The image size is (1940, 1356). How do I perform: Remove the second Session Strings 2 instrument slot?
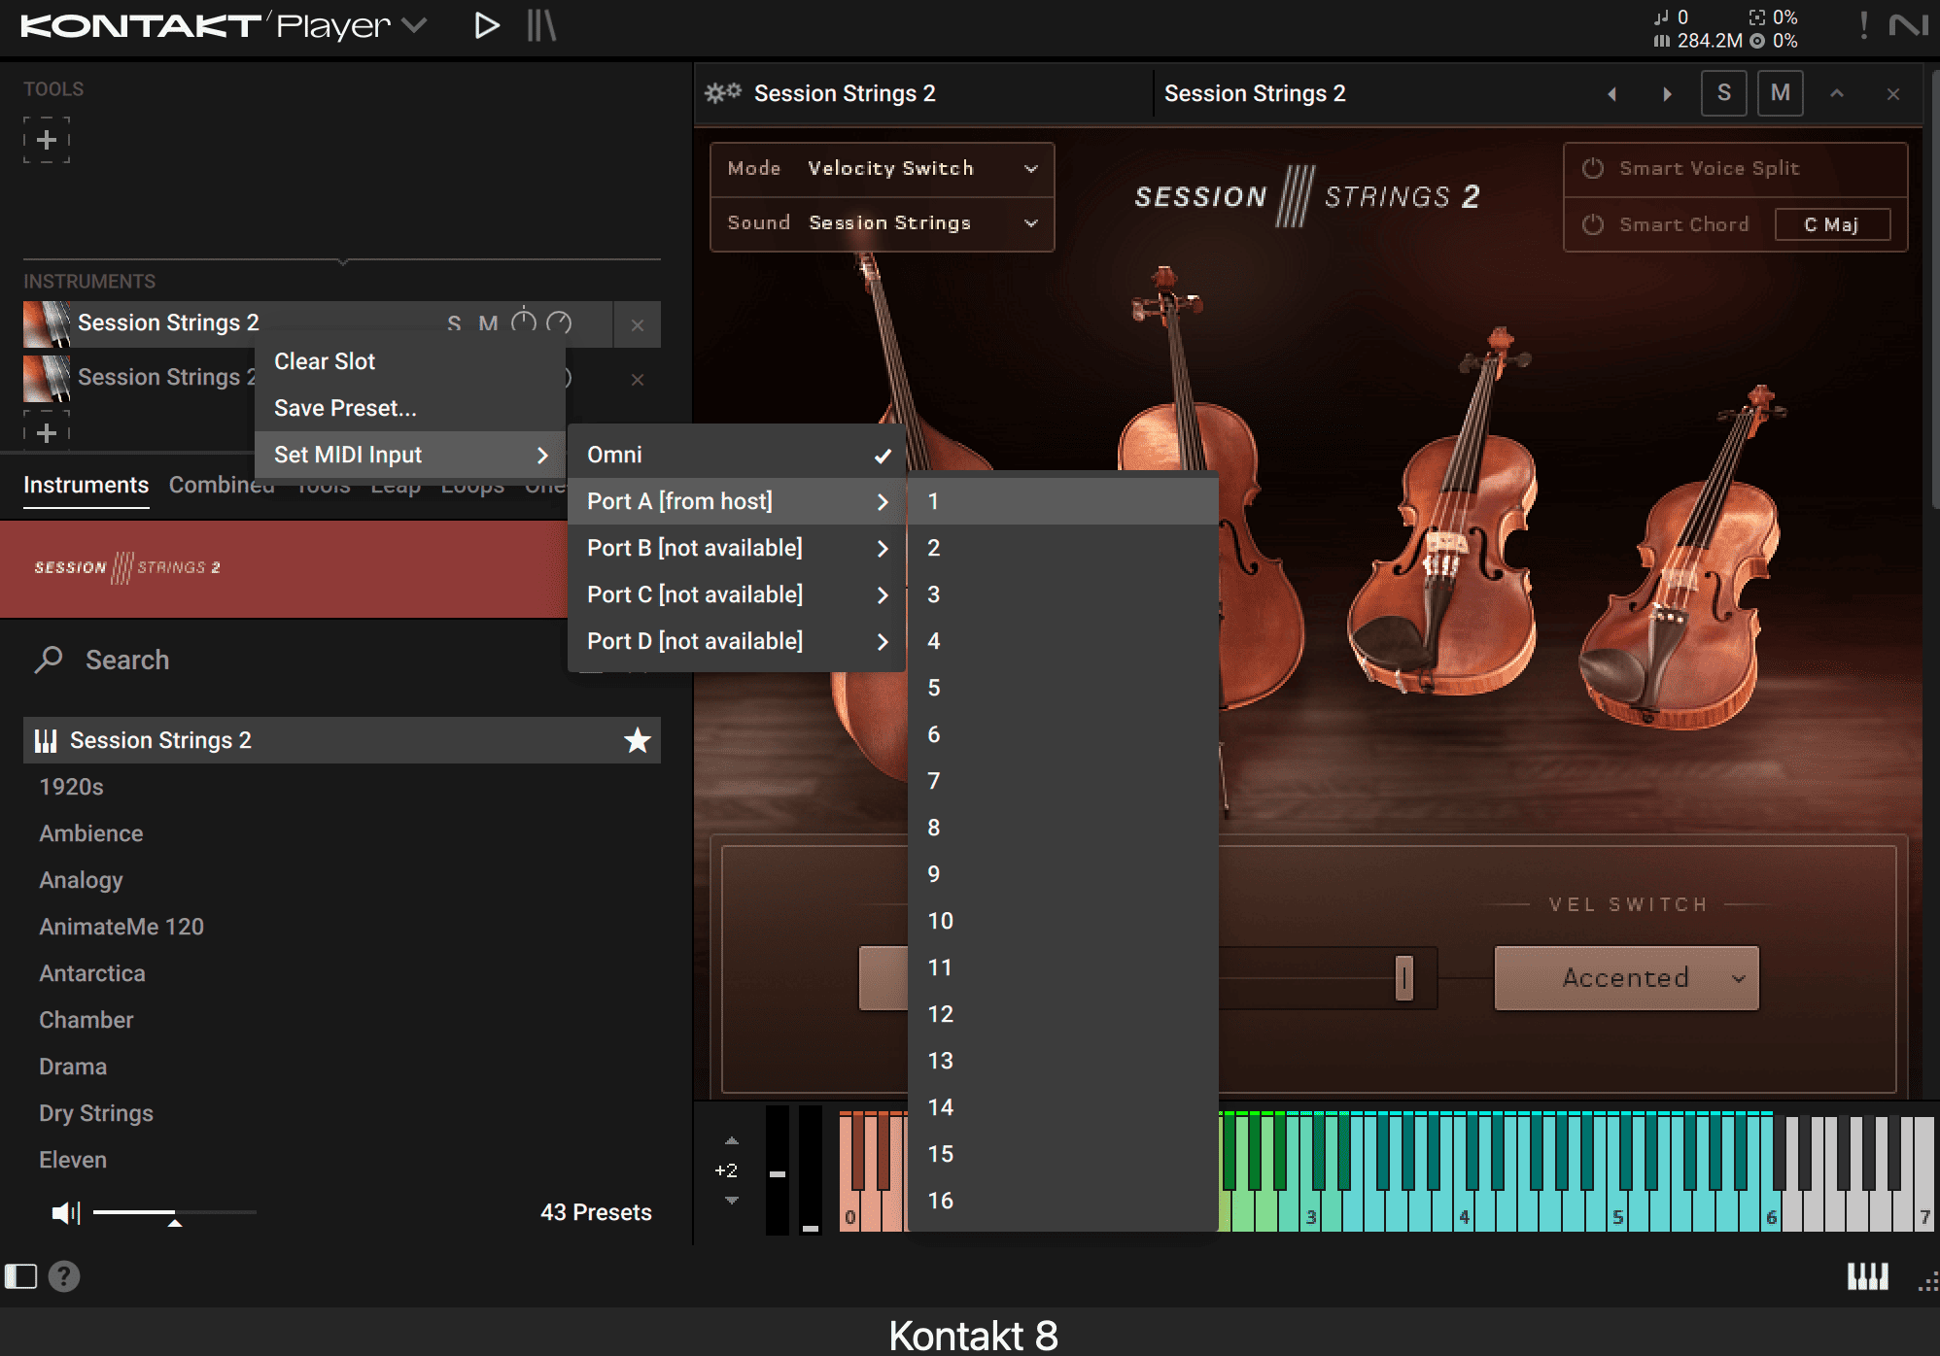point(638,380)
